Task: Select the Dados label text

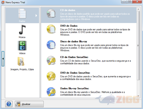Action: click(22, 21)
